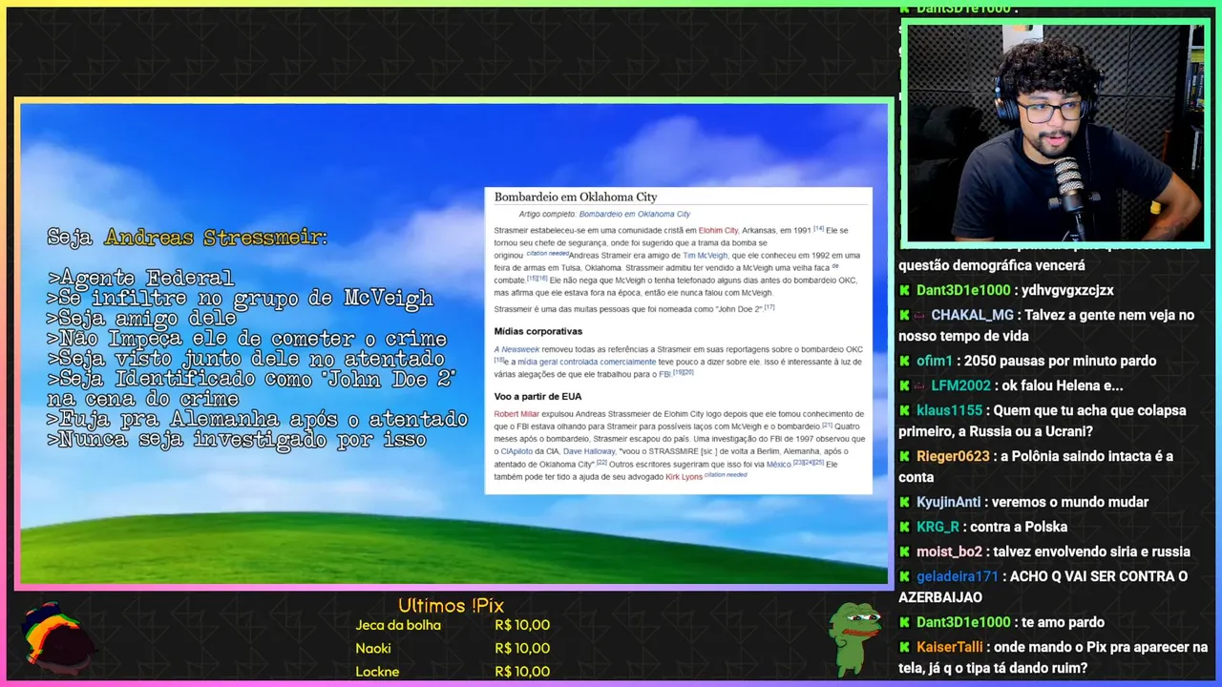
Task: Open username Rieger0623 in chat
Action: (953, 456)
